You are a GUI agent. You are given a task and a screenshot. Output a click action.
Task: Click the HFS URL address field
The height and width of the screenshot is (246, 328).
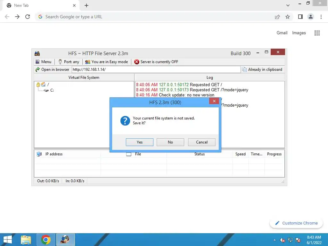pos(156,70)
